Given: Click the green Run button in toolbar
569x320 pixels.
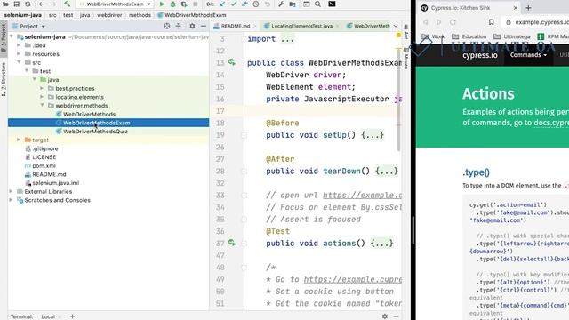Looking at the screenshot, I should point(162,4).
